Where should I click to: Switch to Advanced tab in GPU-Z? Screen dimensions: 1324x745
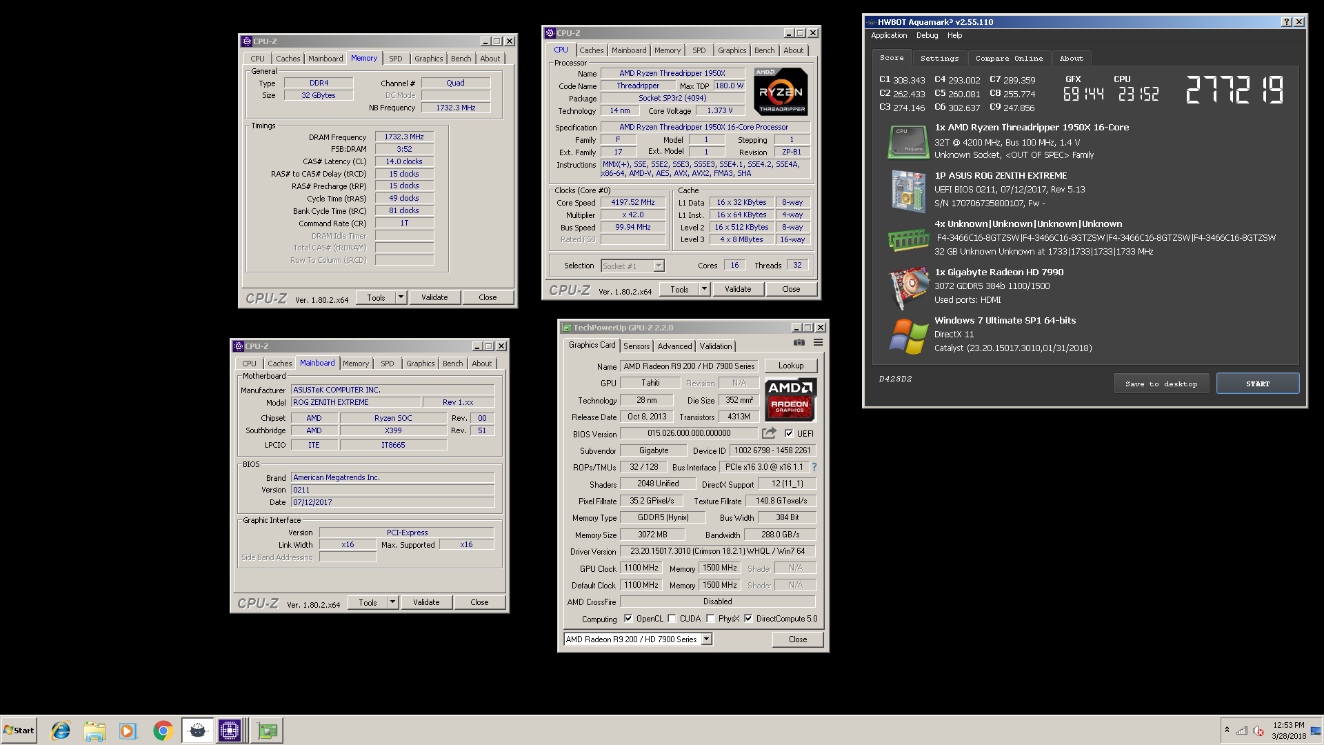(x=674, y=346)
